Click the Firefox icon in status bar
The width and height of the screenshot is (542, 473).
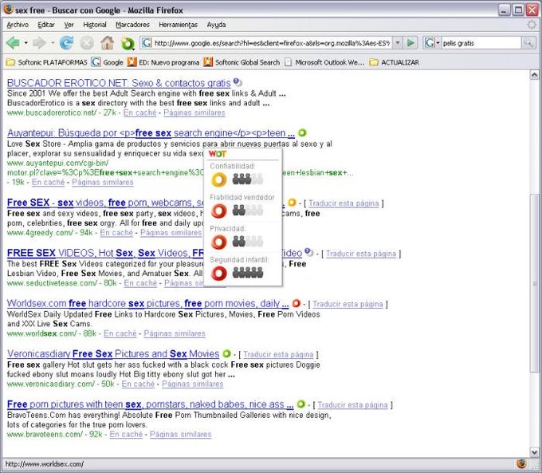click(521, 463)
